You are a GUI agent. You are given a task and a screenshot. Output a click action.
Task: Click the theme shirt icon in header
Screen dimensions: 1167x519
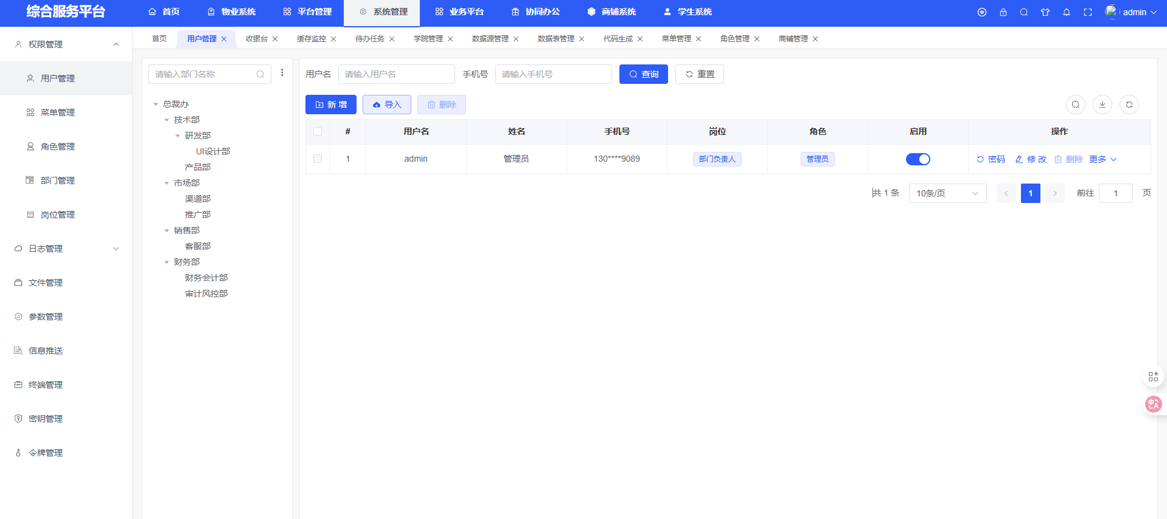[x=1045, y=12]
